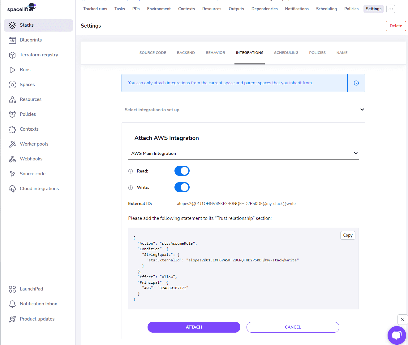Click the Webhooks icon

click(12, 159)
